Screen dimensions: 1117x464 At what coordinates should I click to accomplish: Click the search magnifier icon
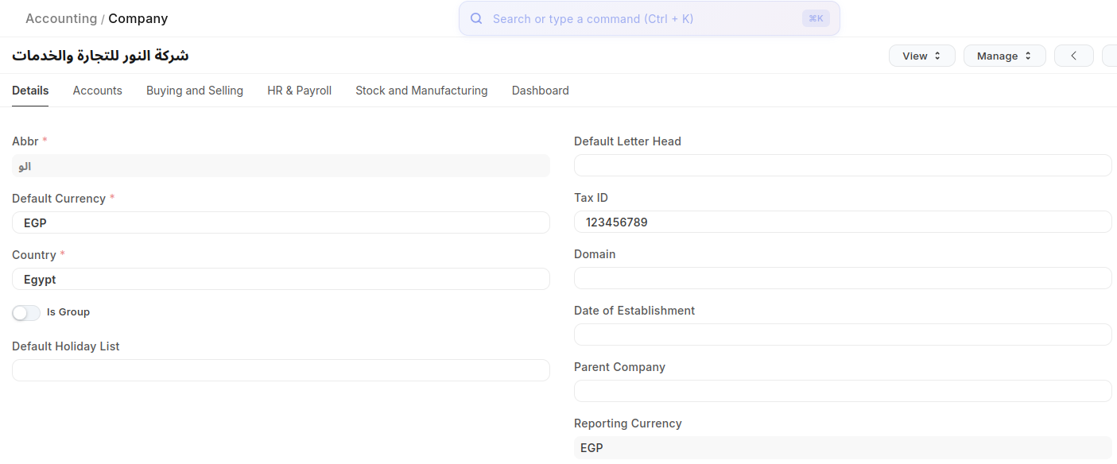[x=476, y=18]
